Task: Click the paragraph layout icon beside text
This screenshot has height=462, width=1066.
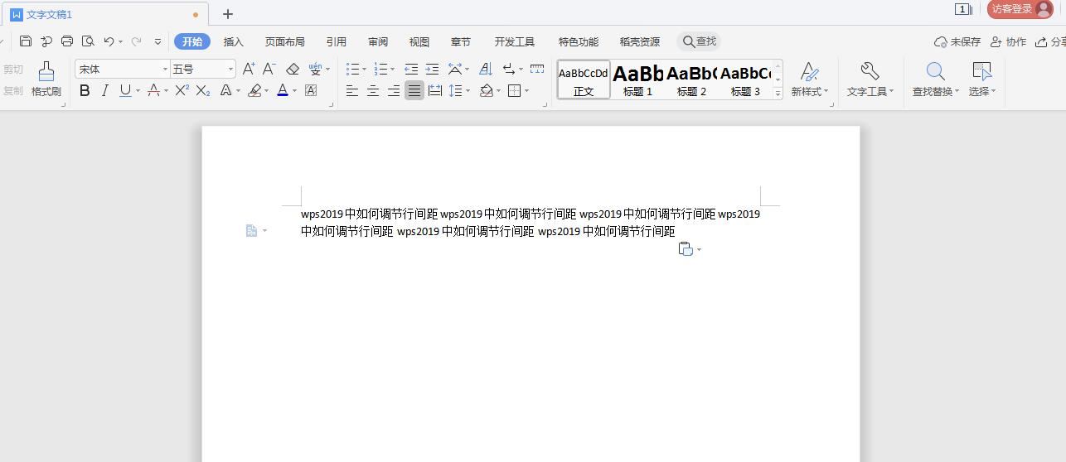Action: (252, 230)
